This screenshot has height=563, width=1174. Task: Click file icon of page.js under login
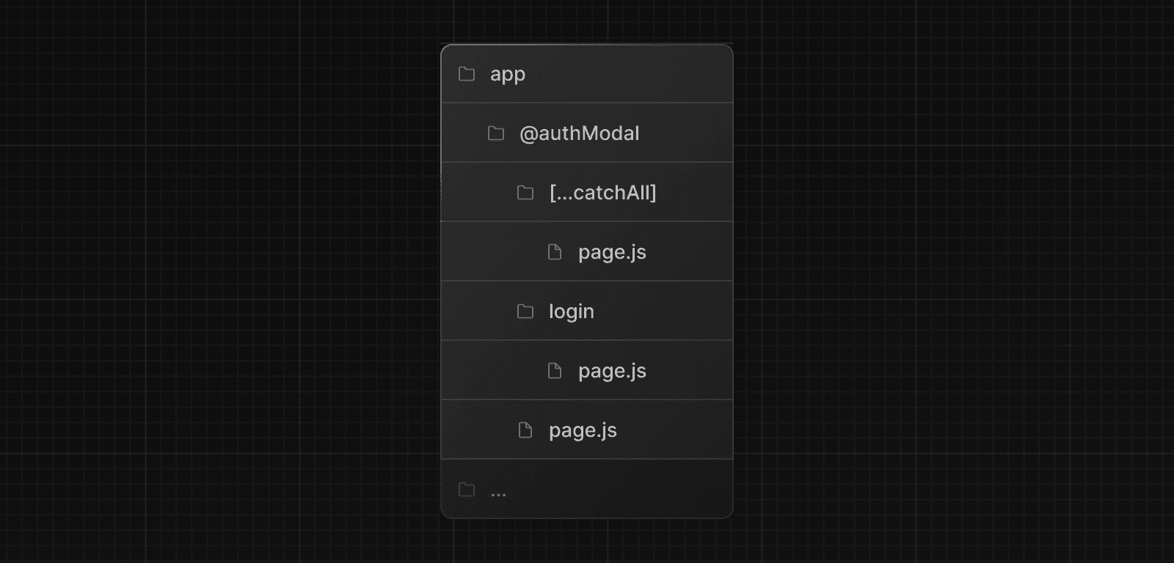point(555,371)
